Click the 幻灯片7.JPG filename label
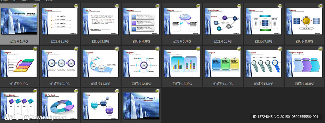This screenshot has height=123, width=325. pos(264,42)
